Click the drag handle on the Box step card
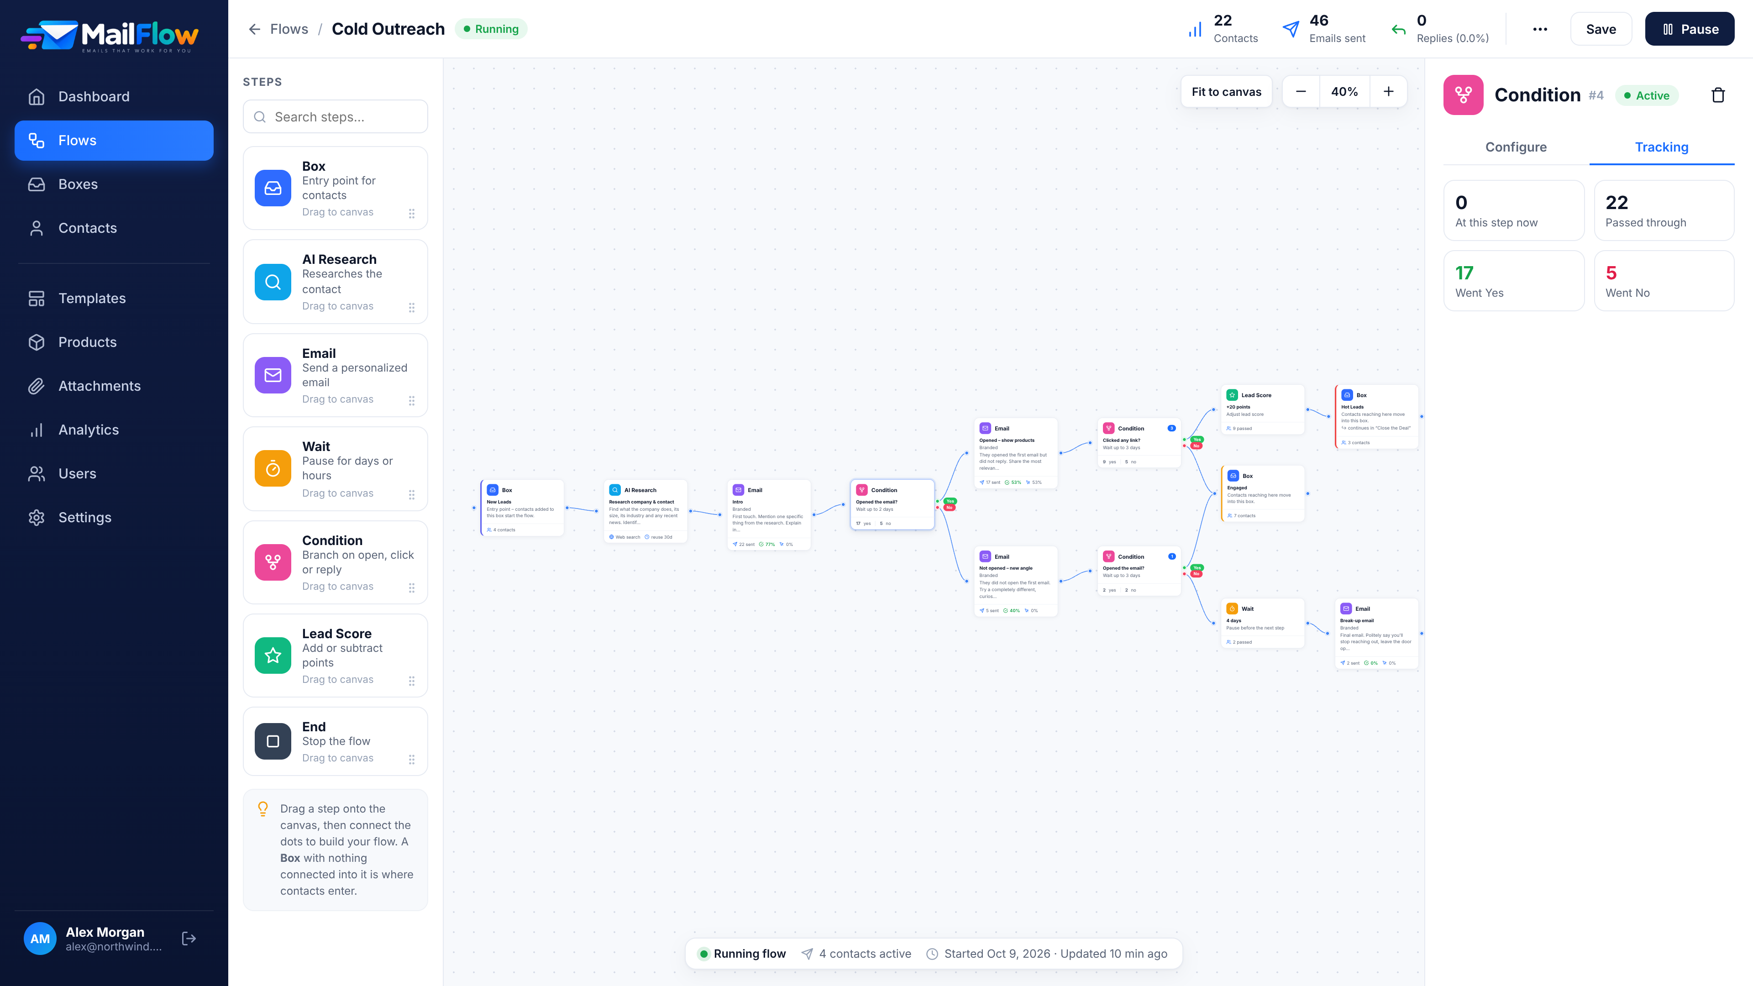The width and height of the screenshot is (1753, 986). coord(412,214)
